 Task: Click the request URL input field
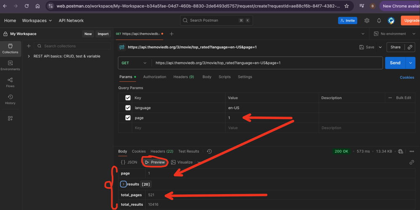pos(265,63)
